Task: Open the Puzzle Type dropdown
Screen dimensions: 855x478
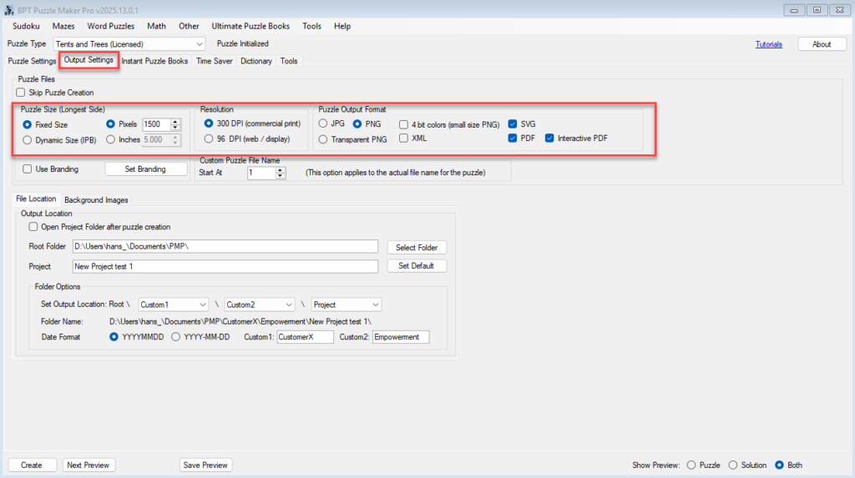Action: point(200,44)
